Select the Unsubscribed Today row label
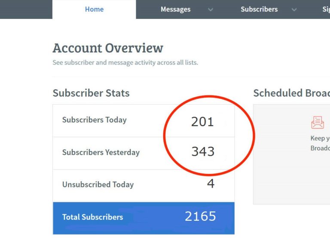Viewport: 330px width, 238px height. tap(98, 185)
